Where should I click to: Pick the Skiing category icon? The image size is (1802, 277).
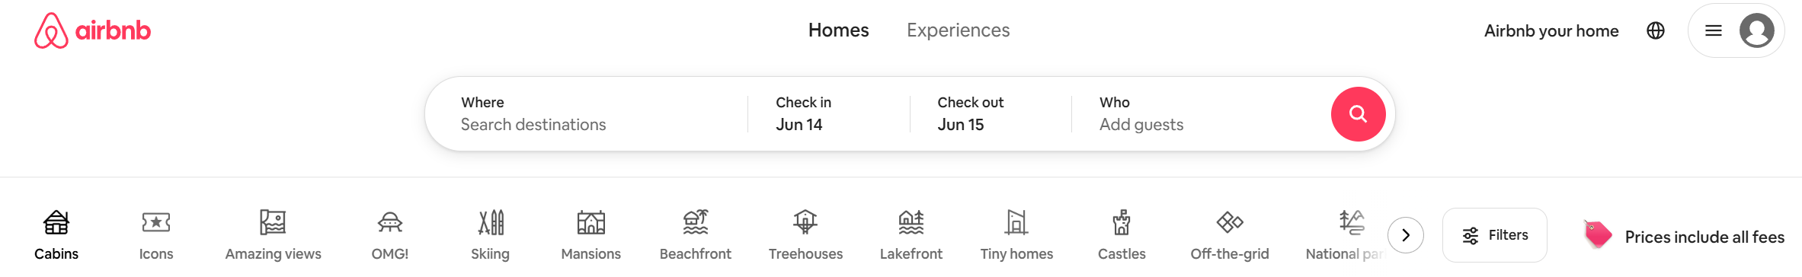tap(491, 222)
